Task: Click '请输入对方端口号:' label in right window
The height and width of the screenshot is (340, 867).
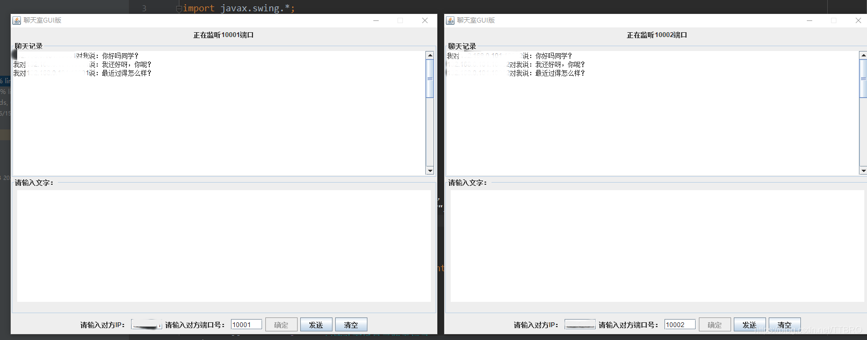Action: pyautogui.click(x=628, y=325)
